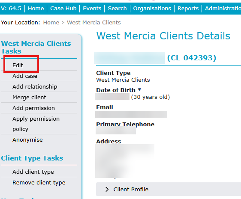The height and width of the screenshot is (199, 241).
Task: Go to Case Hub menu
Action: (x=63, y=8)
